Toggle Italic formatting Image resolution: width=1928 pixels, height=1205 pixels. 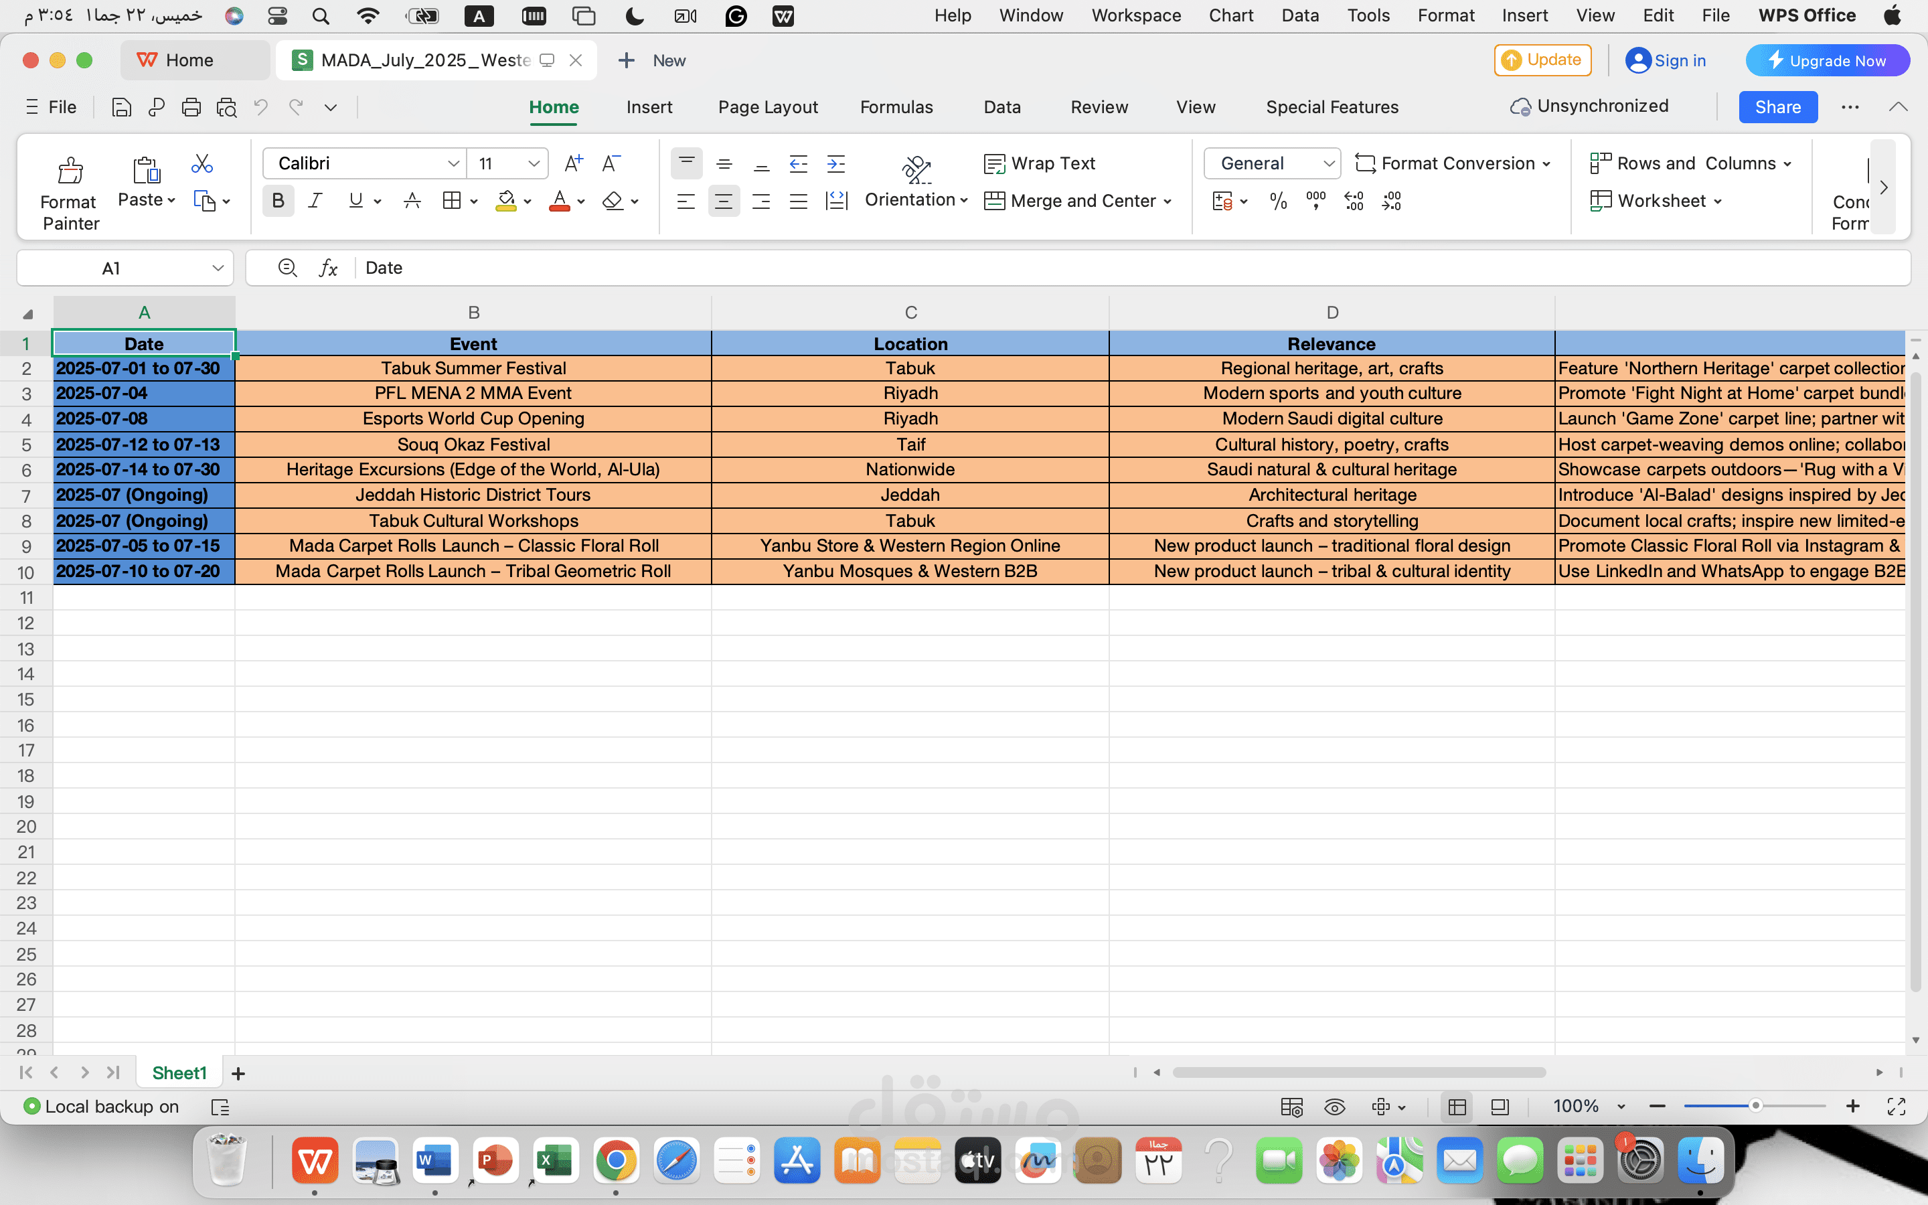coord(315,201)
